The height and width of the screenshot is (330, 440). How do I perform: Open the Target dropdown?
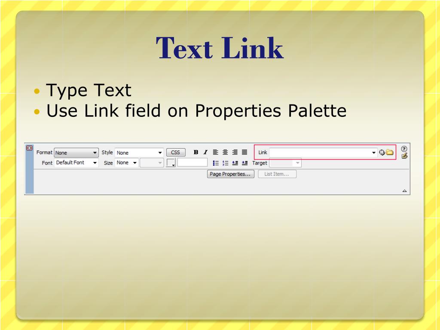(x=285, y=163)
